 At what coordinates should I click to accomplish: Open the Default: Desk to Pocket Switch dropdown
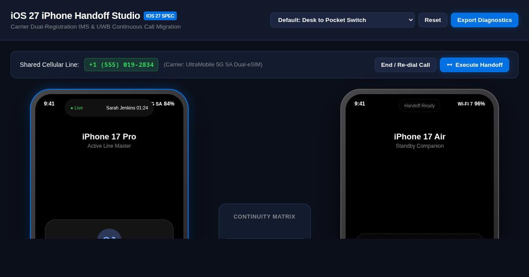(x=342, y=20)
